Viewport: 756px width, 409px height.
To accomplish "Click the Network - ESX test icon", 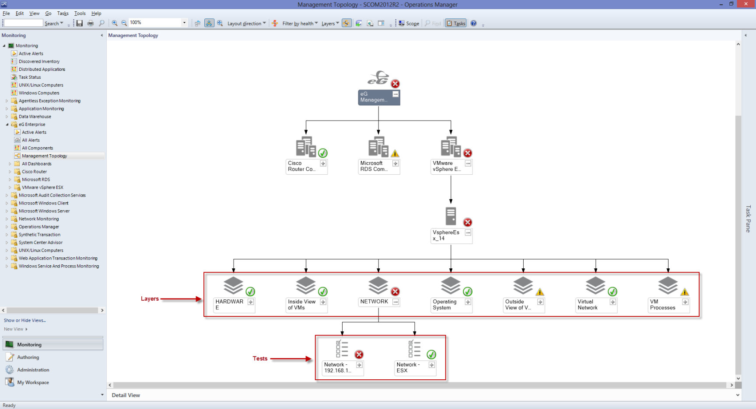I will [414, 349].
